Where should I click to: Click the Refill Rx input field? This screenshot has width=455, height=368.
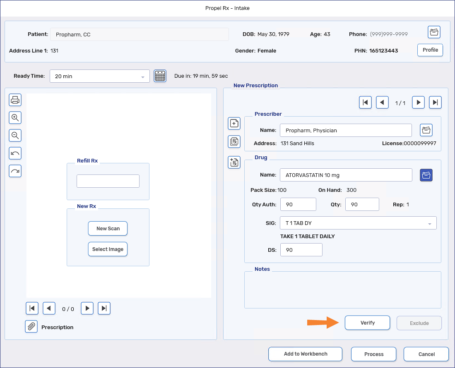pos(108,181)
